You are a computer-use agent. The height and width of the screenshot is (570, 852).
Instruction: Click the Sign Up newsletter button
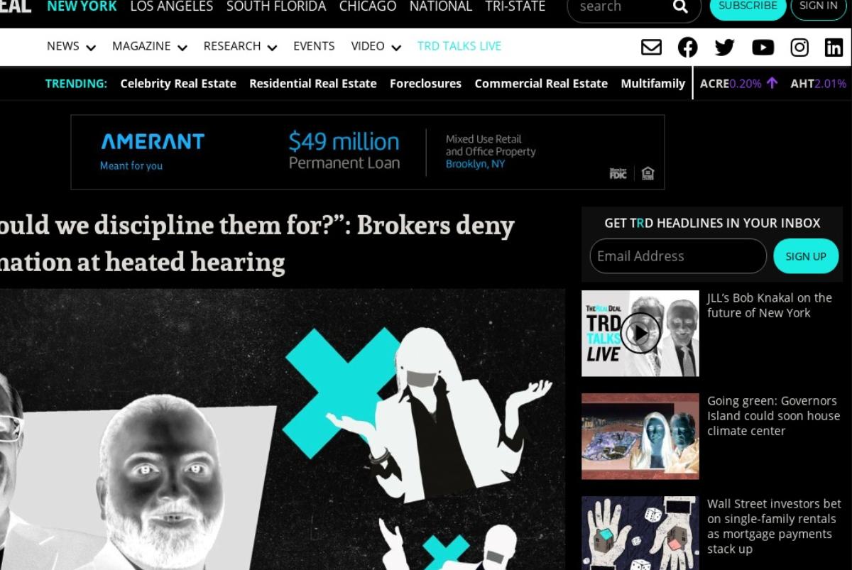click(x=806, y=256)
